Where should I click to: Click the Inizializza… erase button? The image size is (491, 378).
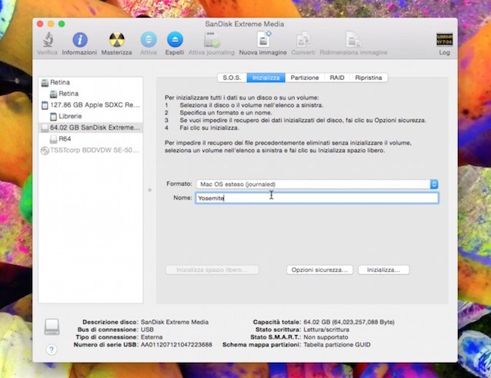[x=383, y=270]
